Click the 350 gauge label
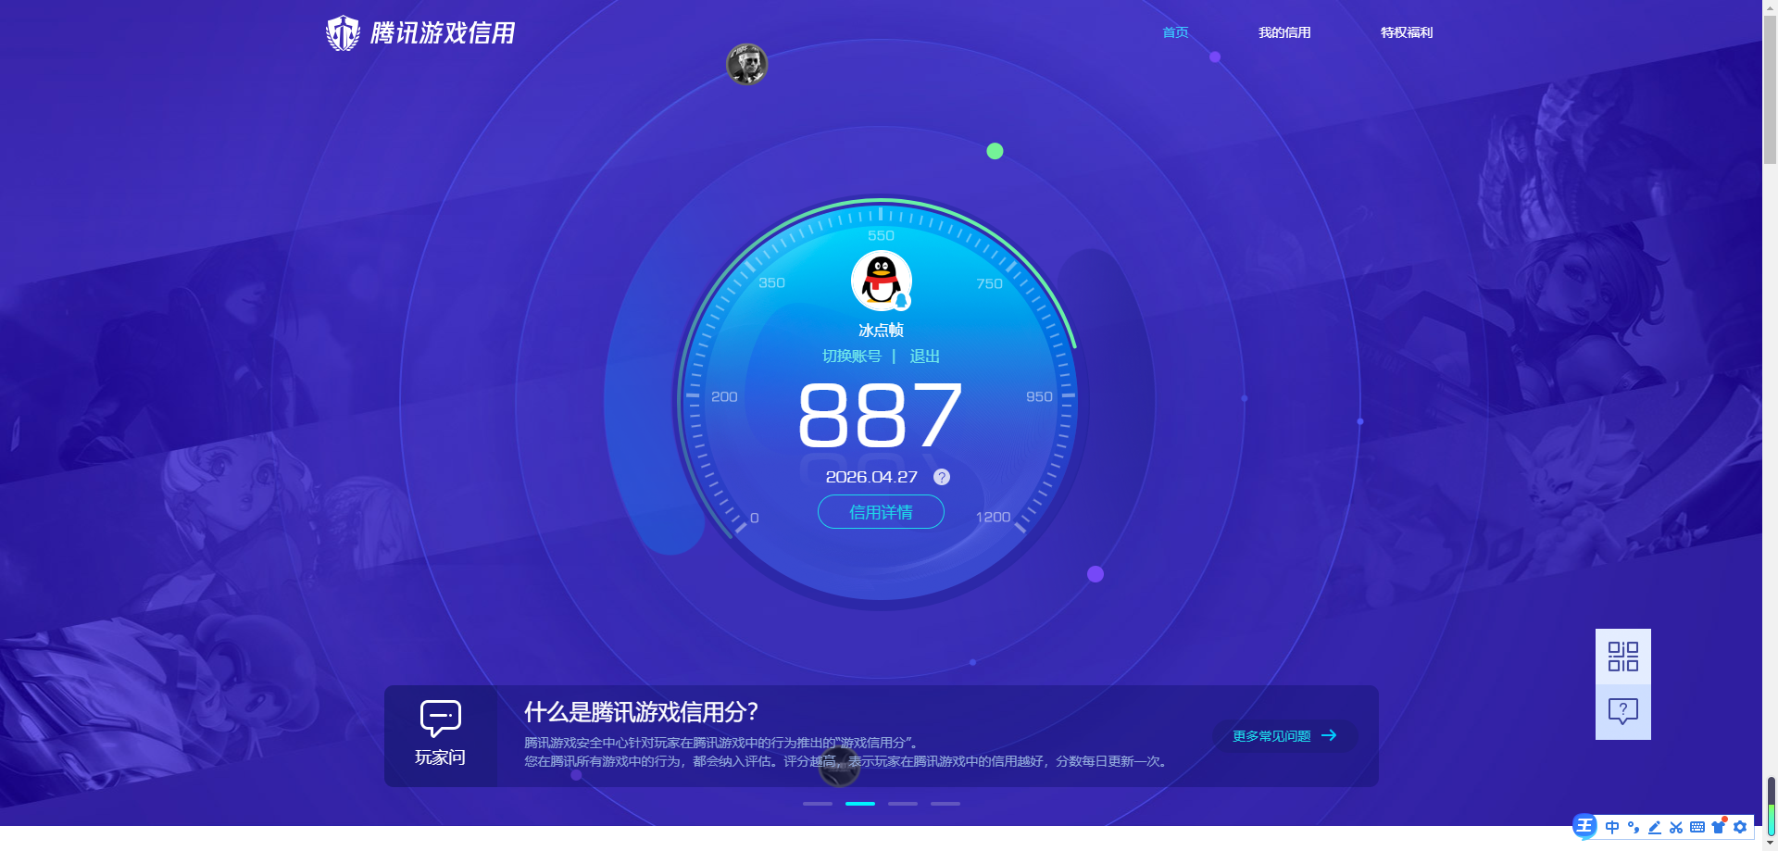 tap(771, 283)
